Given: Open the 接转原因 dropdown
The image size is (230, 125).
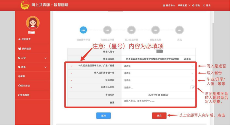Looking at the screenshot, I should click(158, 80).
